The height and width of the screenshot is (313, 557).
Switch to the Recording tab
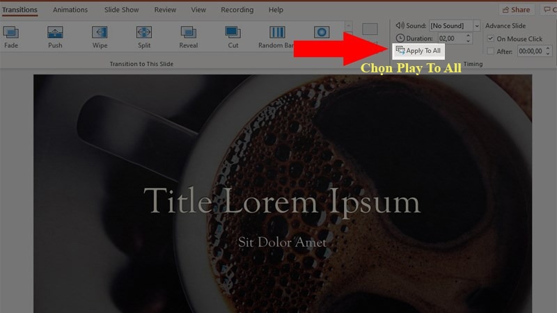tap(237, 10)
